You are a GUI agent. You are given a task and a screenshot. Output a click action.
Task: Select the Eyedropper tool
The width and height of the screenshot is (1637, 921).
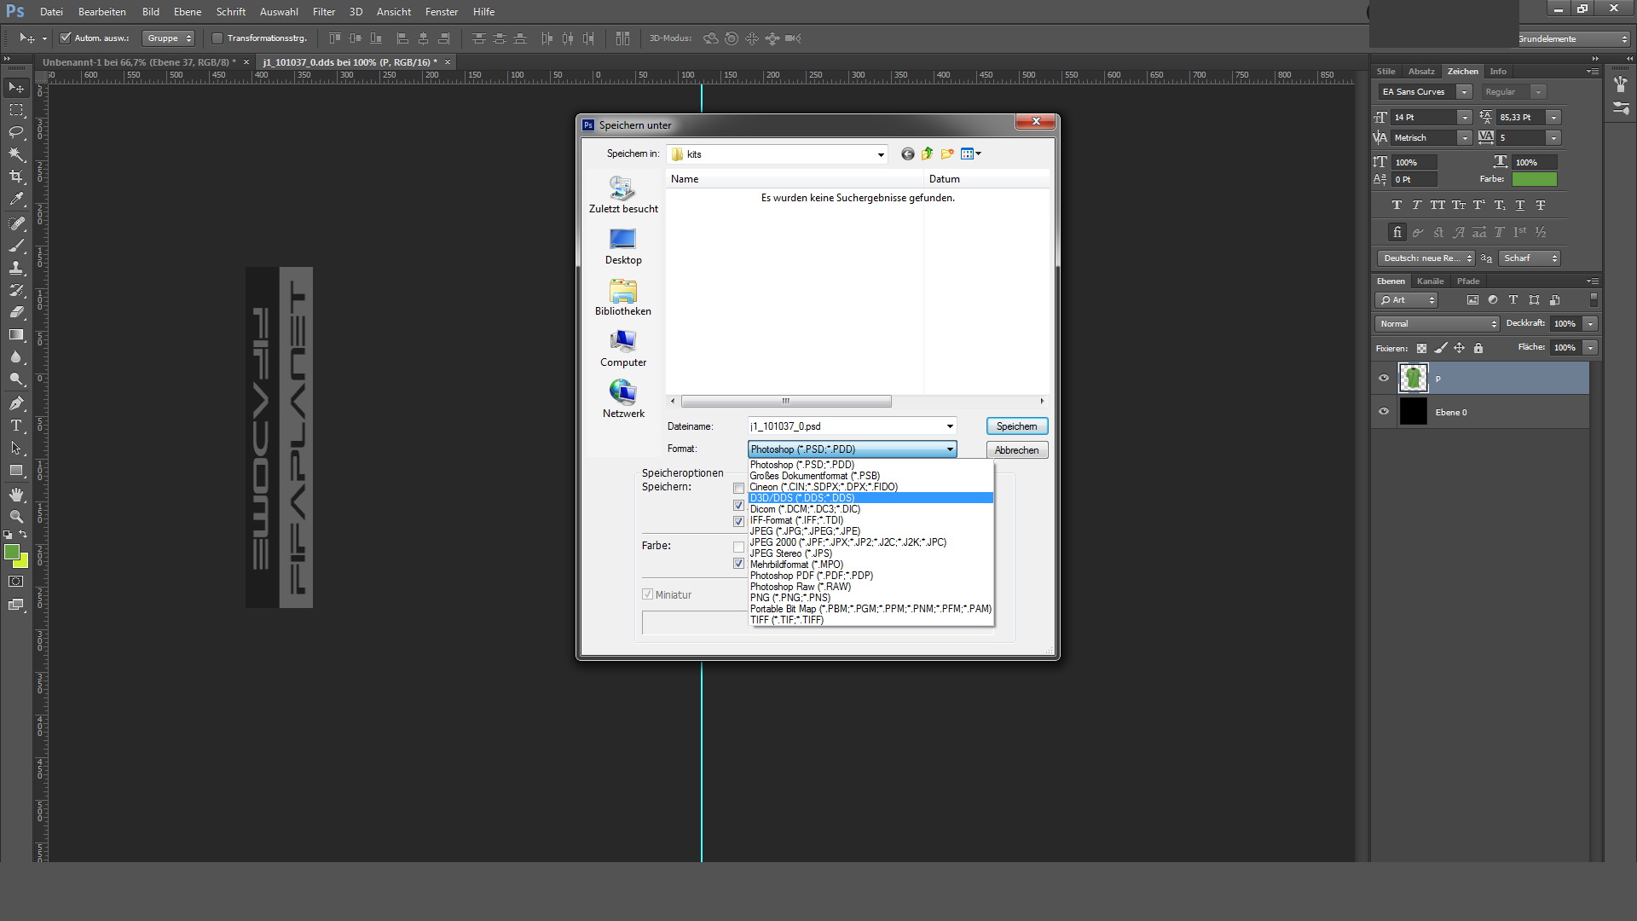(x=16, y=200)
